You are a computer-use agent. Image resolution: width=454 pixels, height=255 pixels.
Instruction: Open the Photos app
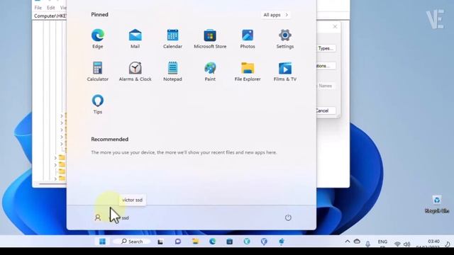248,38
